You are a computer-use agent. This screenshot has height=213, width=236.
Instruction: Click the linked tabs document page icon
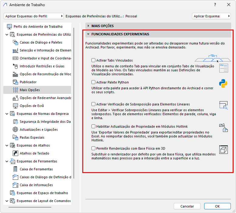224,68
